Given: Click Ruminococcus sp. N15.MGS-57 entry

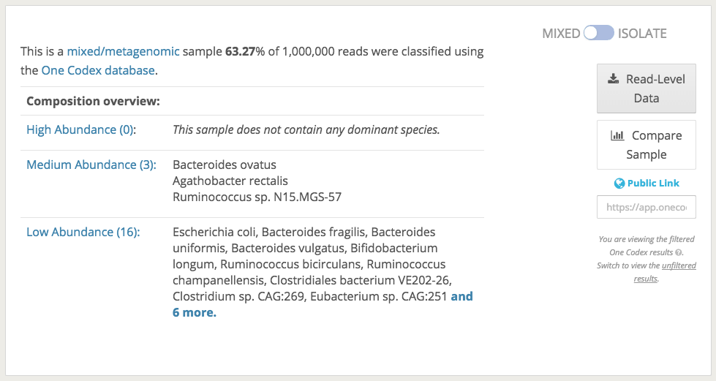Looking at the screenshot, I should click(x=257, y=197).
